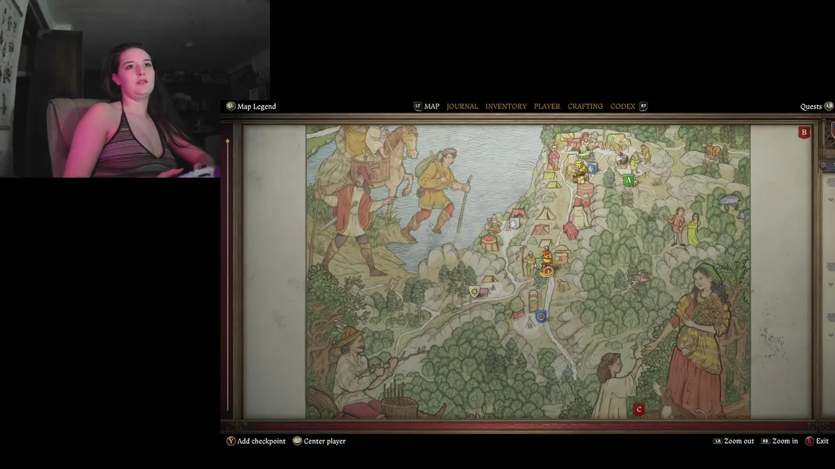Open the Map Legend
This screenshot has height=469, width=835.
[x=256, y=106]
